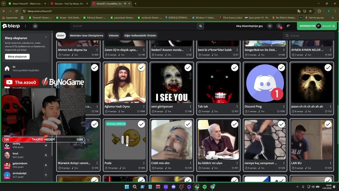Like the Tak tak sound heart

pos(233,111)
